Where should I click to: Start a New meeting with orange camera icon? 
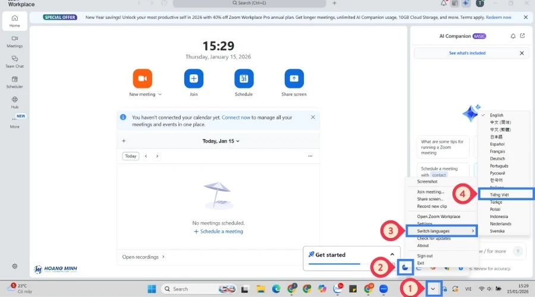142,78
